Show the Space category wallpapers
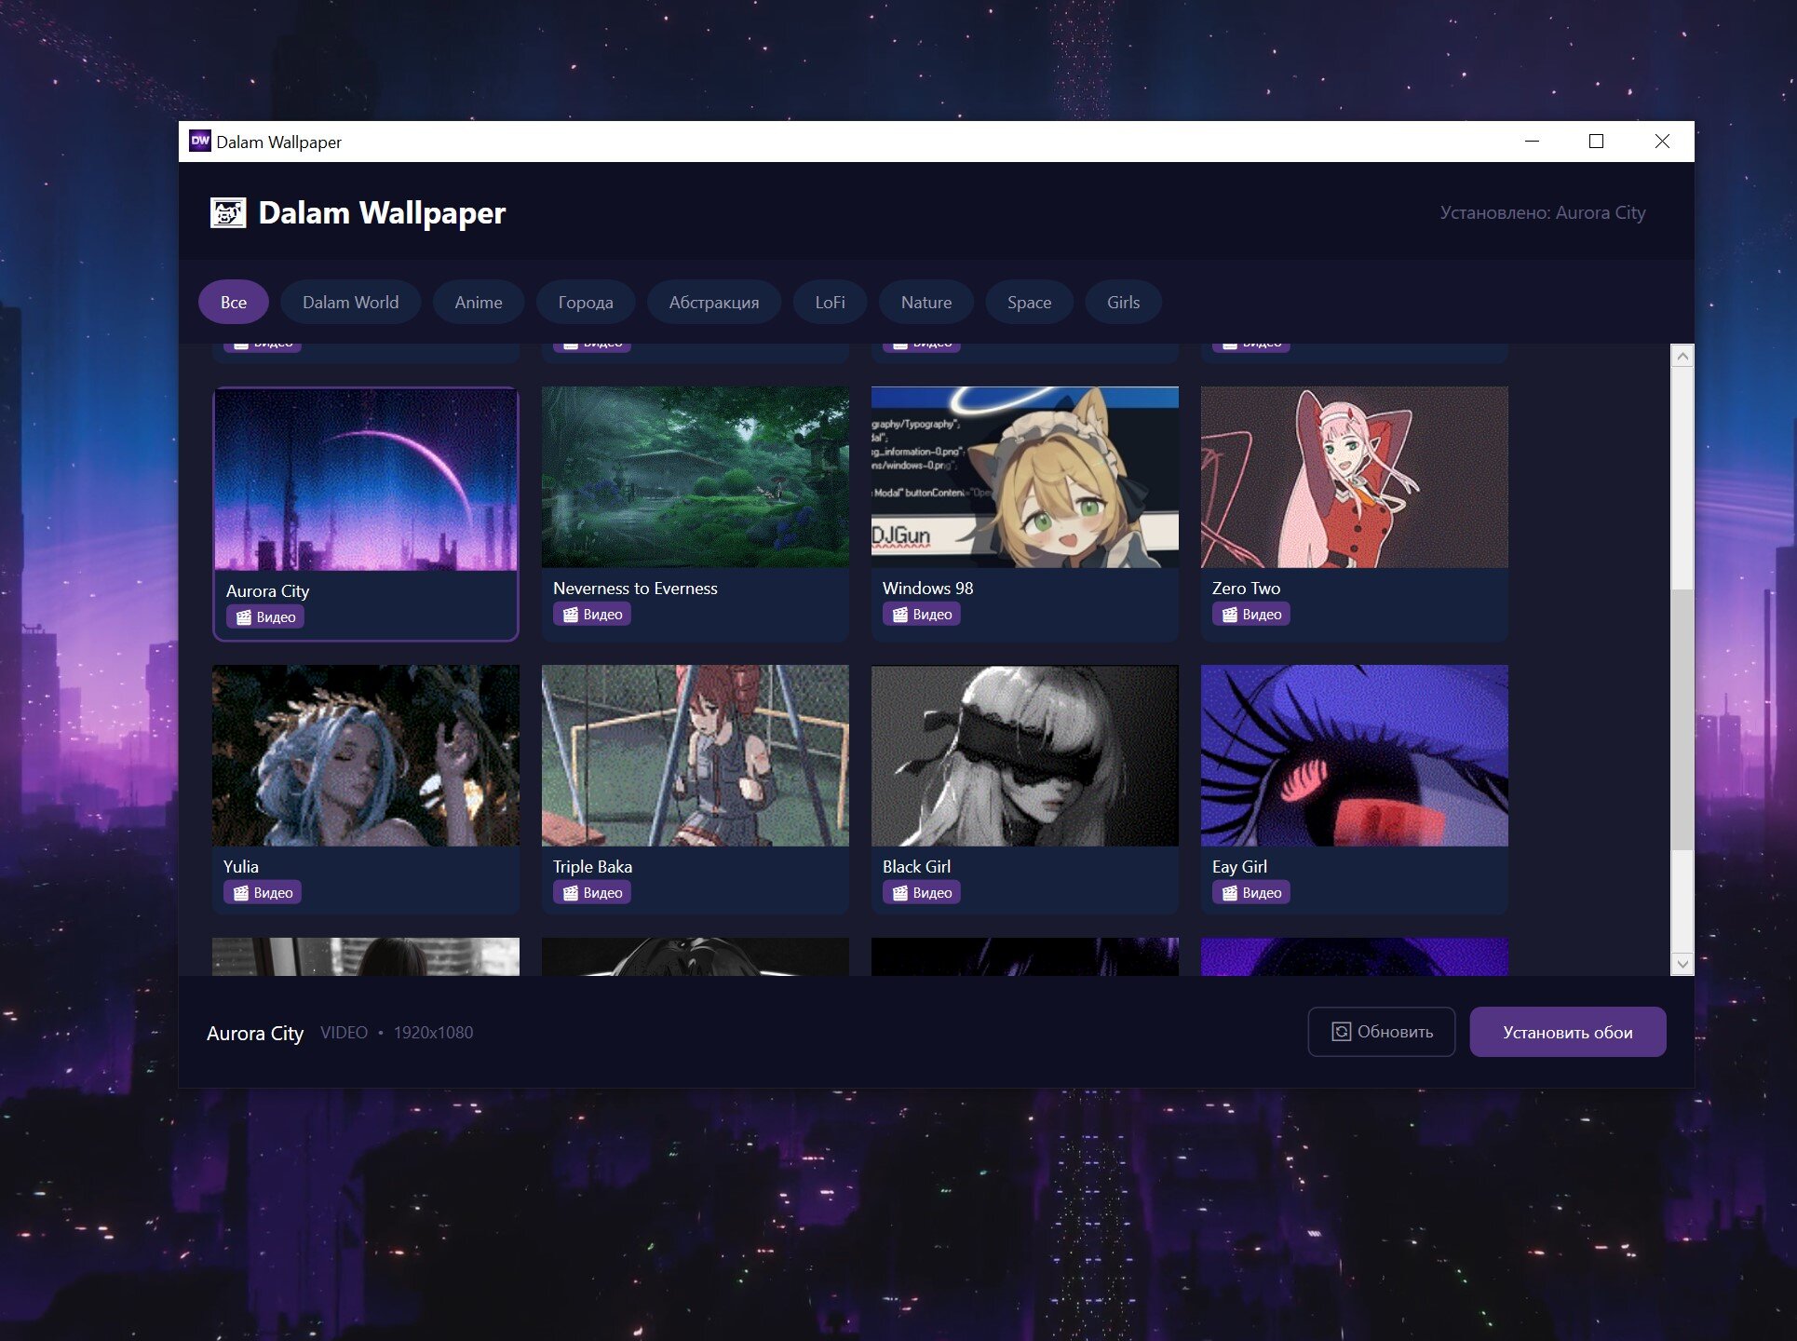The image size is (1797, 1341). [x=1029, y=302]
